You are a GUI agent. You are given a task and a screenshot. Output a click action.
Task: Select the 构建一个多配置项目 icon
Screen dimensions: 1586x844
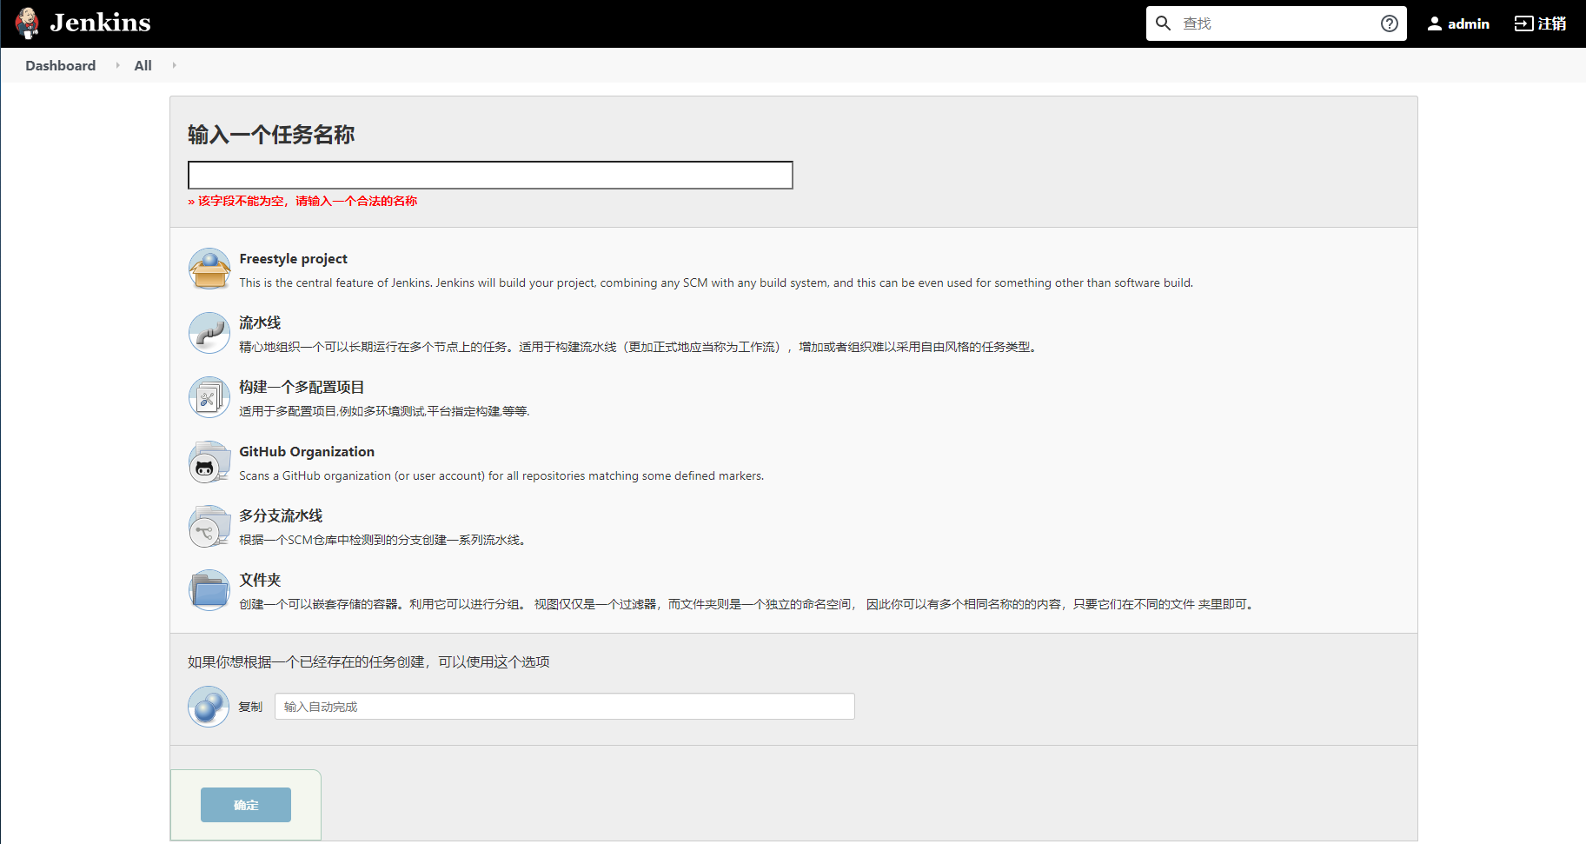tap(209, 397)
